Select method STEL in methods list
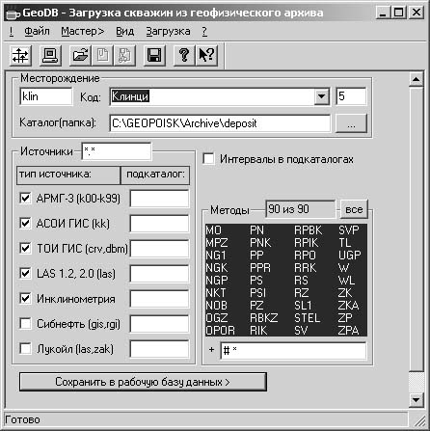Screen dimensions: 430x431 307,318
